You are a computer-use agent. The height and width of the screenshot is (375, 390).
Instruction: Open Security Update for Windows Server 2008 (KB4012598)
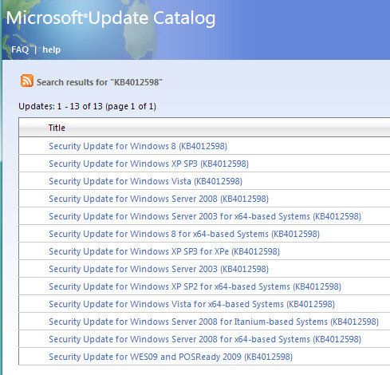159,199
